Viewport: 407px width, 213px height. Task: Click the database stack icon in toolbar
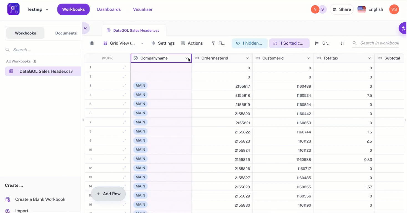click(92, 43)
